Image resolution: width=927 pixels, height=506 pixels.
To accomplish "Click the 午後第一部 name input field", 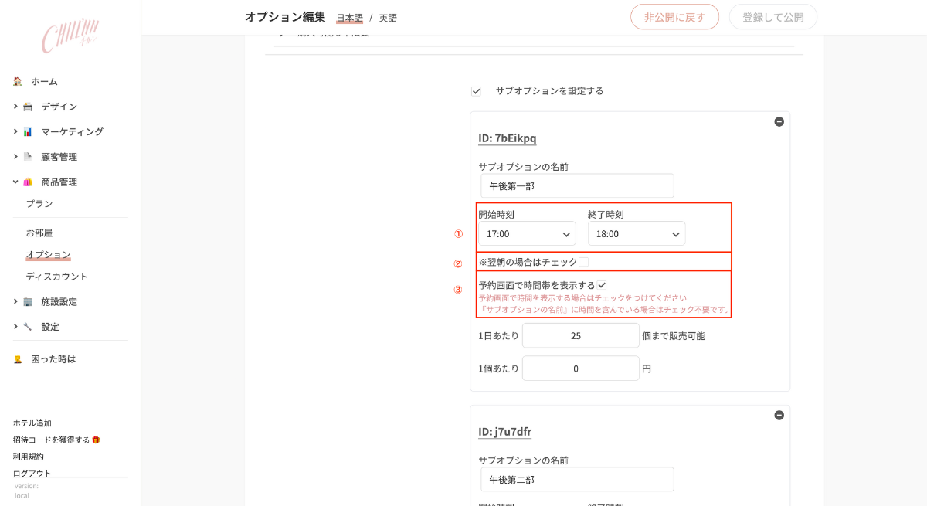I will pyautogui.click(x=577, y=185).
